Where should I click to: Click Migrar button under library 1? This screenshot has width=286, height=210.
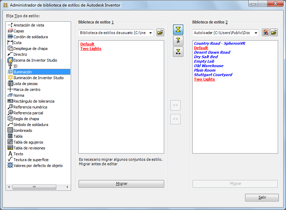click(121, 183)
